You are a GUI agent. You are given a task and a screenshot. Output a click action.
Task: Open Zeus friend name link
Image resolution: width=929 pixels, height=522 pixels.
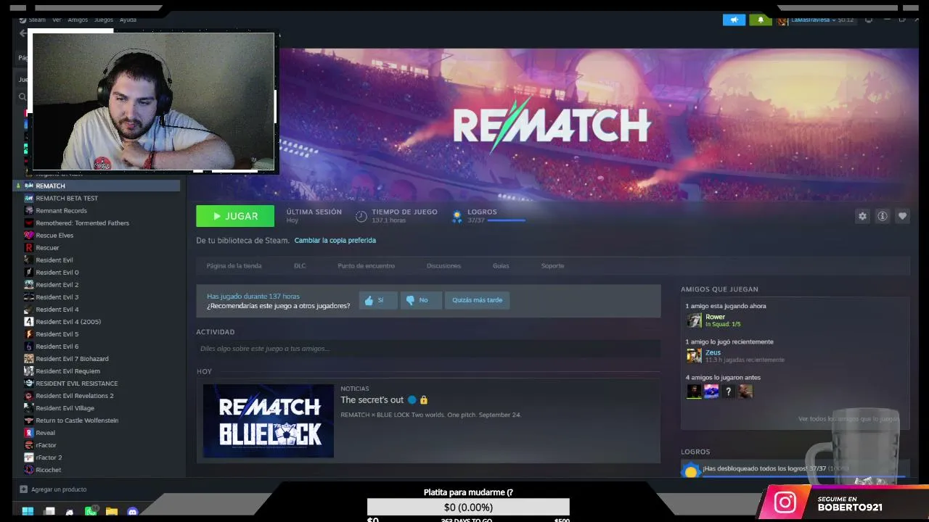click(x=713, y=352)
